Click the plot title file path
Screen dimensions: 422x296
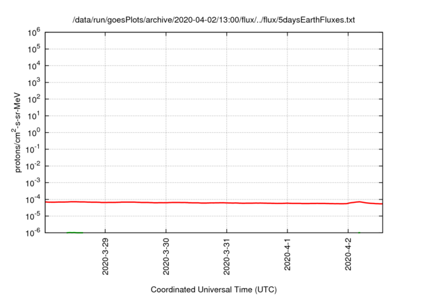click(214, 20)
